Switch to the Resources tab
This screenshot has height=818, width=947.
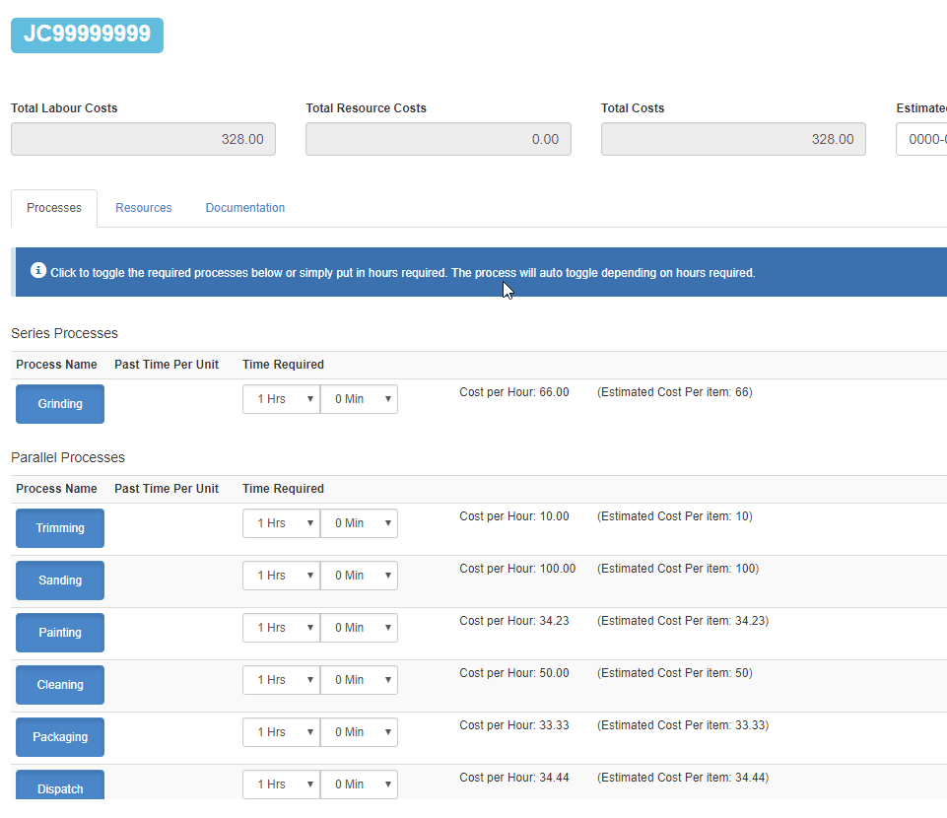144,208
